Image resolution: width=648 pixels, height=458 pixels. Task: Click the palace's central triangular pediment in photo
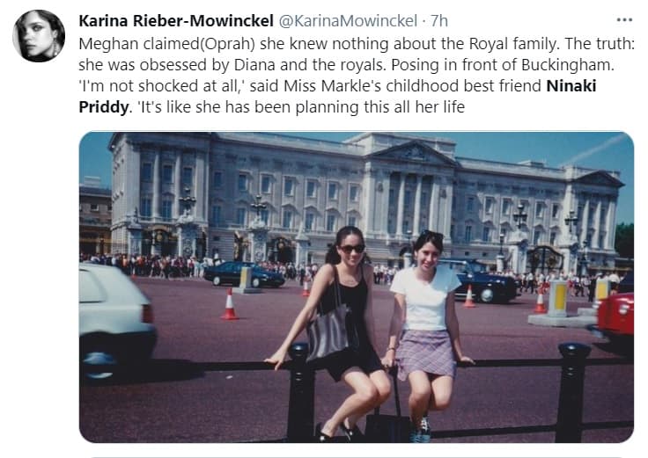click(x=414, y=152)
